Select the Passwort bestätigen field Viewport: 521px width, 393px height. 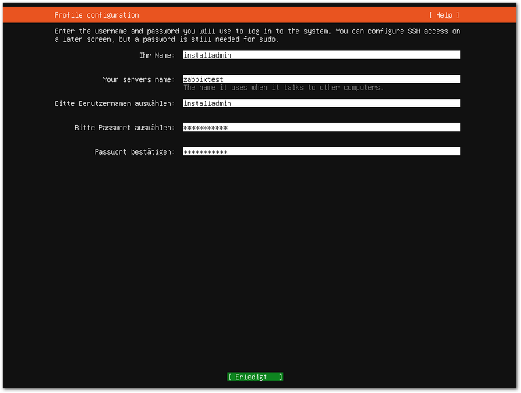[321, 151]
